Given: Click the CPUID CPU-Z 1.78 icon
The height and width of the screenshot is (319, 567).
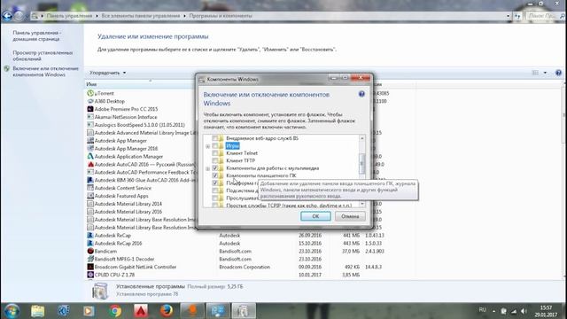Looking at the screenshot, I should pyautogui.click(x=90, y=275).
